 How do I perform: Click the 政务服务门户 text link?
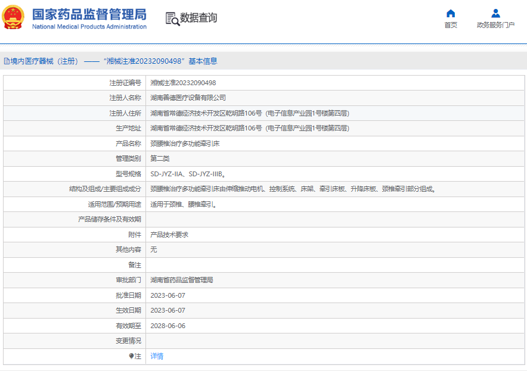click(496, 25)
